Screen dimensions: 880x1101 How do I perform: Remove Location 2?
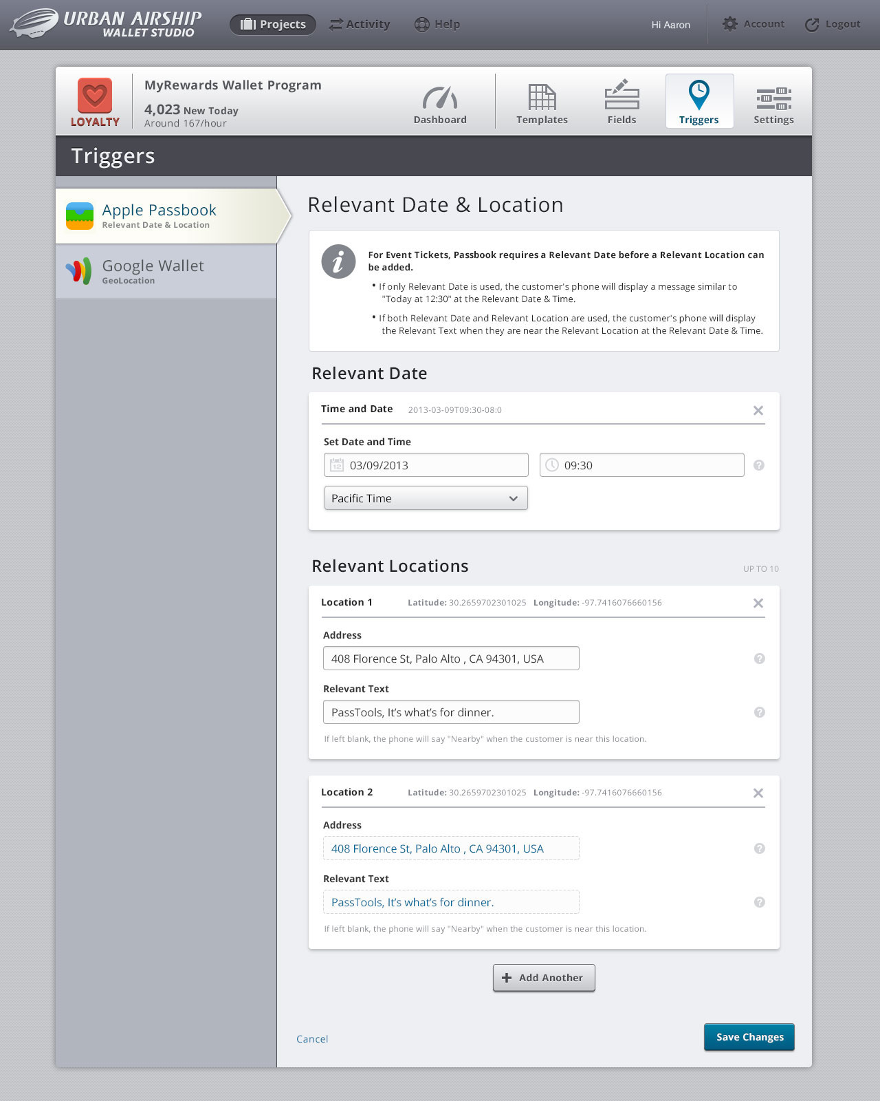758,793
